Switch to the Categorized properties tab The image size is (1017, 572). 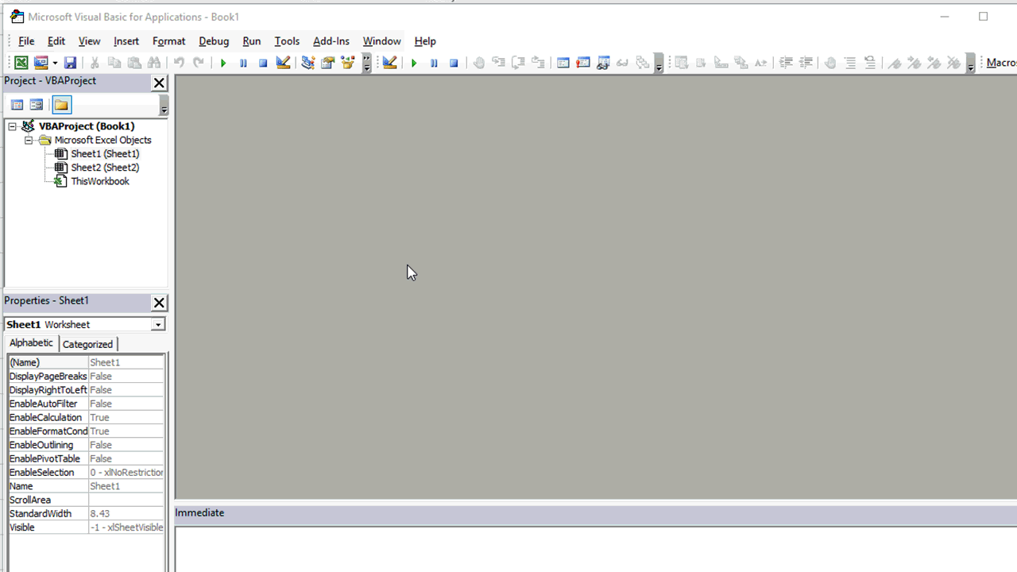[87, 343]
